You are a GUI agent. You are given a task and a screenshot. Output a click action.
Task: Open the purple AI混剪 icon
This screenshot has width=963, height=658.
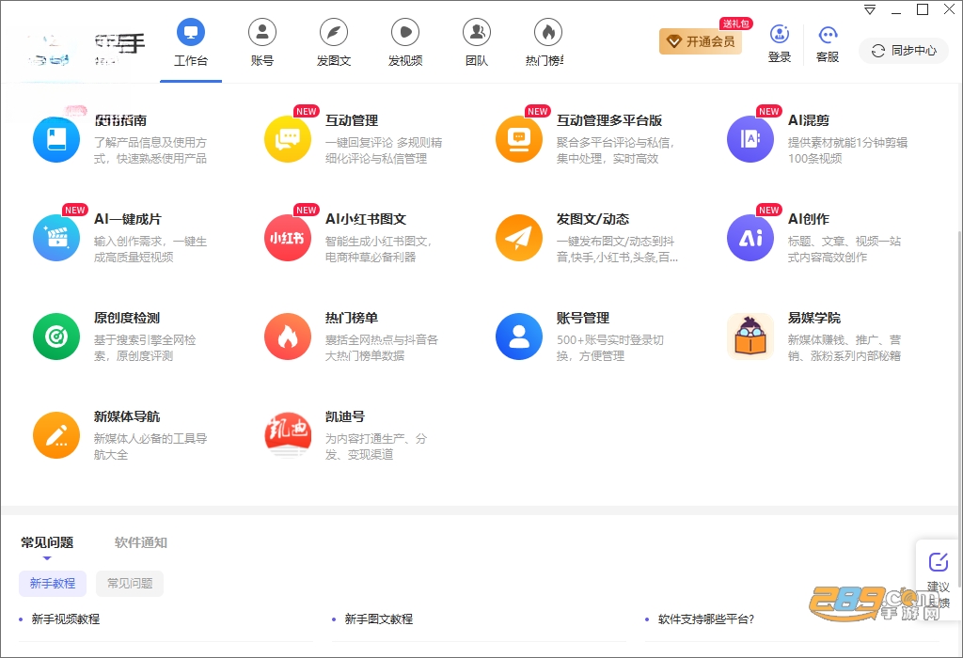coord(750,139)
